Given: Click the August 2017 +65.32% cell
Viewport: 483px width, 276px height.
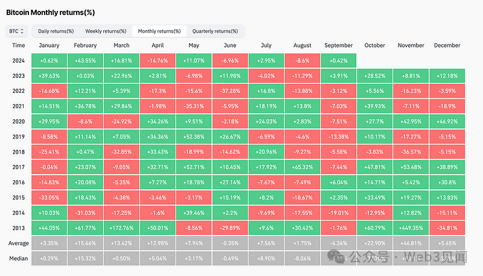Looking at the screenshot, I should click(x=302, y=167).
